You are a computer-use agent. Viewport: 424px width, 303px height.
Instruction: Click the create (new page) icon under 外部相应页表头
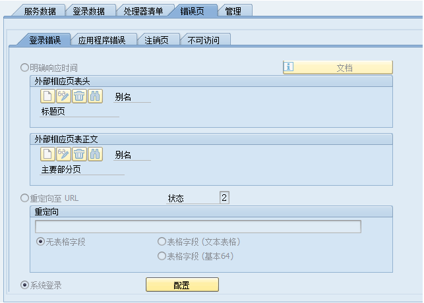pos(47,96)
